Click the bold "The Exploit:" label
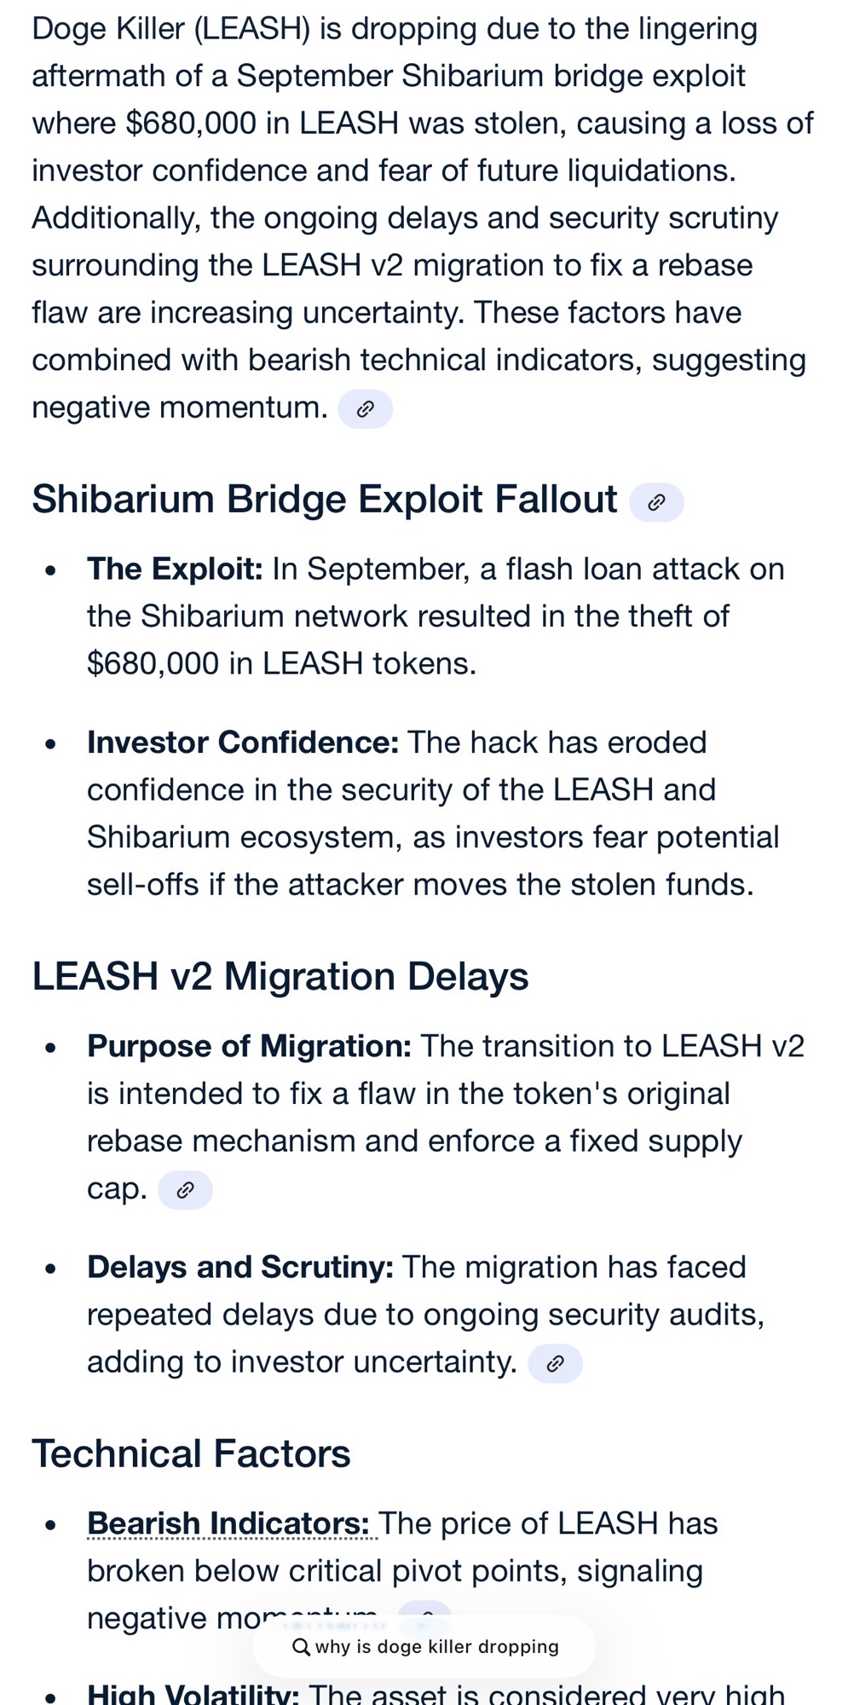 175,569
